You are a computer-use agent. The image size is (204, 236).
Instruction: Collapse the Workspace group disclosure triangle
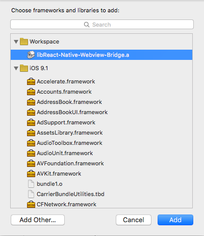click(16, 41)
